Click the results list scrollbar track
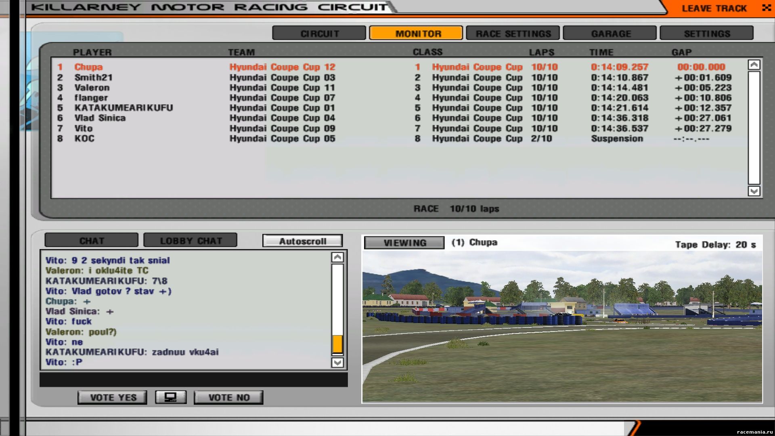 (x=754, y=128)
